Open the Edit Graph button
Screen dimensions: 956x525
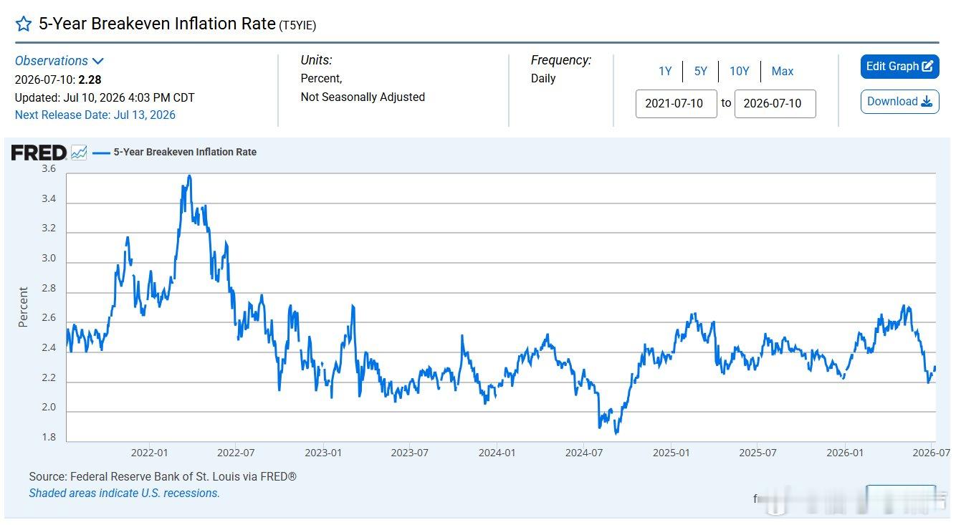tap(899, 67)
